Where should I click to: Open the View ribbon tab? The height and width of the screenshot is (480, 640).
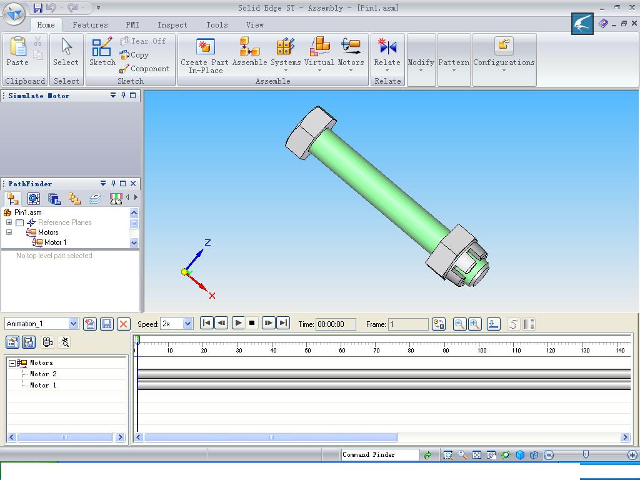tap(255, 25)
